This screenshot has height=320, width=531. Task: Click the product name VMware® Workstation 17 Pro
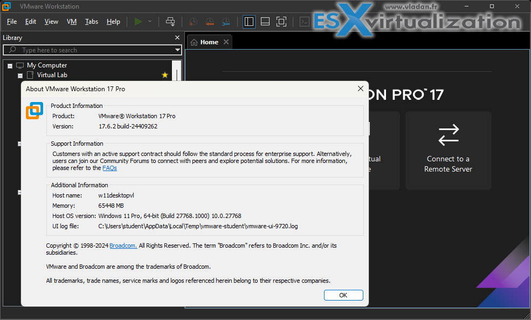click(137, 116)
